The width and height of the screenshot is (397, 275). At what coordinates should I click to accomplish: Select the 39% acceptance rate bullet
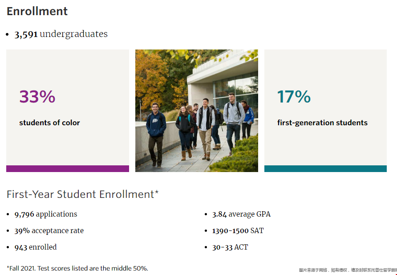pos(49,230)
